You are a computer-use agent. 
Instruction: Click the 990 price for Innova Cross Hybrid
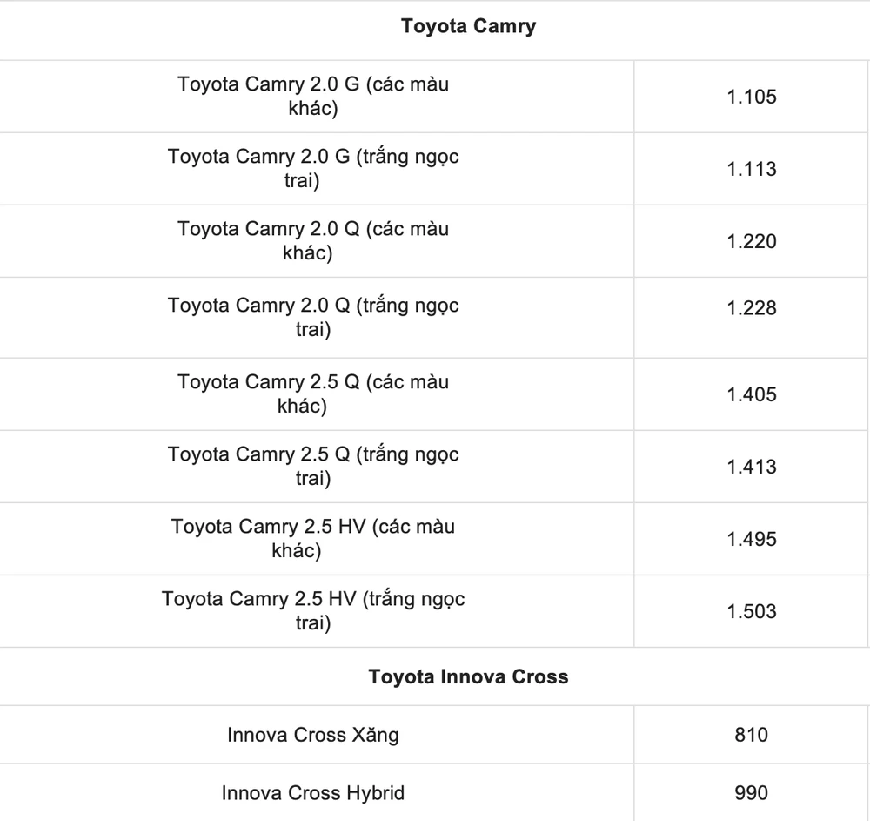[751, 793]
